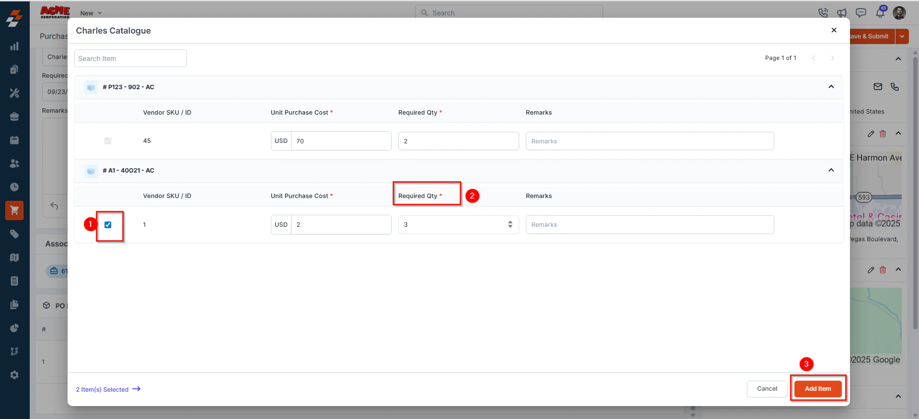Open the highlighted shopping cart sidebar icon
This screenshot has width=919, height=419.
(14, 210)
